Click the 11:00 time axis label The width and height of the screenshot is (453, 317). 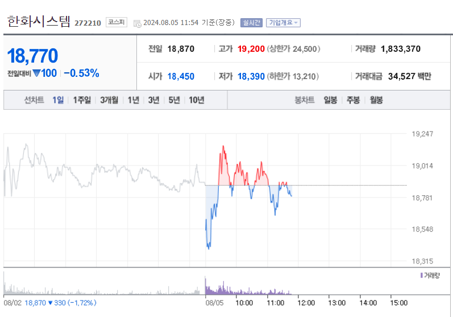coord(275,303)
